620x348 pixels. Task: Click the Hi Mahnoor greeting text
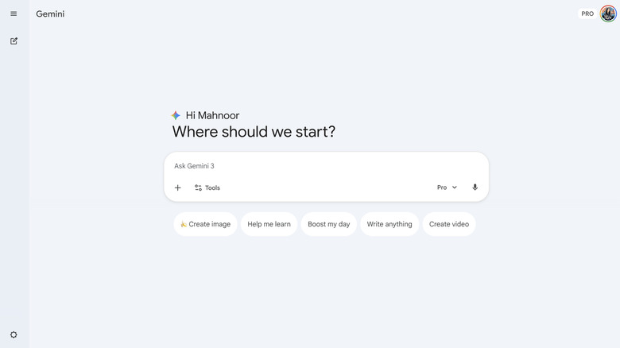coord(212,115)
